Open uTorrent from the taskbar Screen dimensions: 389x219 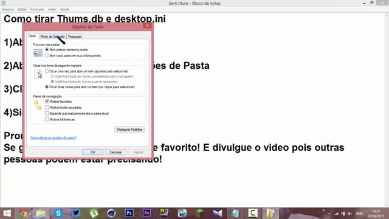click(94, 214)
